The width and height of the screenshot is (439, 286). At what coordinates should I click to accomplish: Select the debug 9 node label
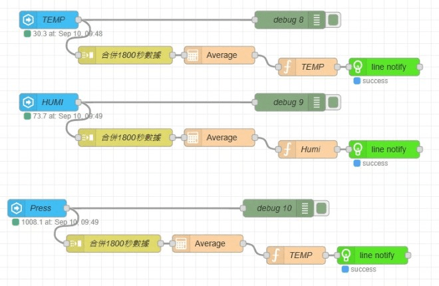click(289, 102)
